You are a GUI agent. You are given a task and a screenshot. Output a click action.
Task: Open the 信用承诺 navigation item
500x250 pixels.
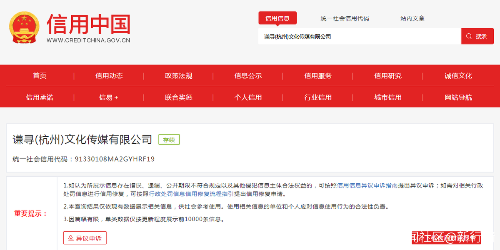(x=40, y=97)
